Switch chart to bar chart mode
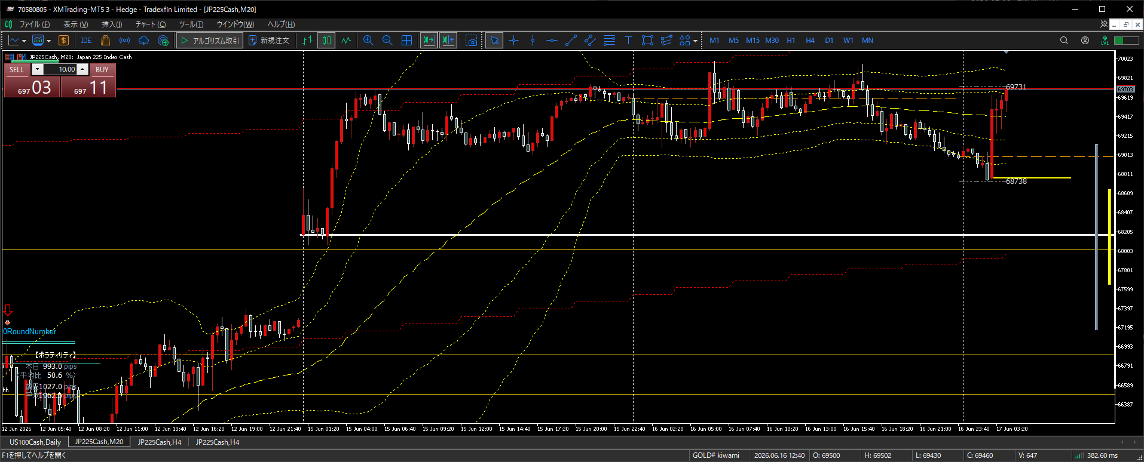This screenshot has height=462, width=1144. (x=307, y=41)
